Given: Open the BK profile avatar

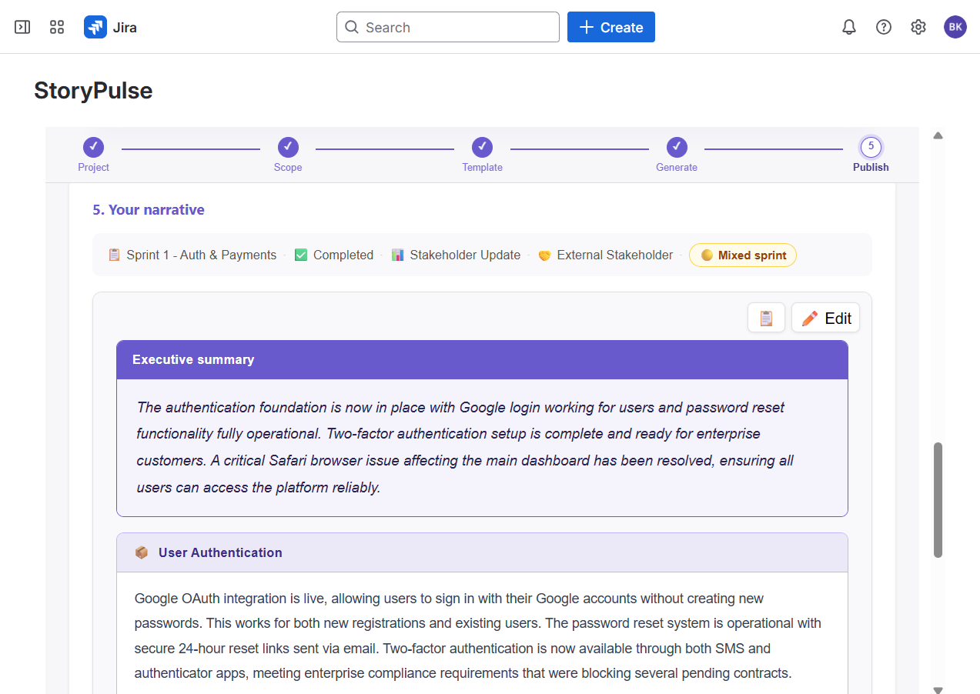Looking at the screenshot, I should (955, 27).
